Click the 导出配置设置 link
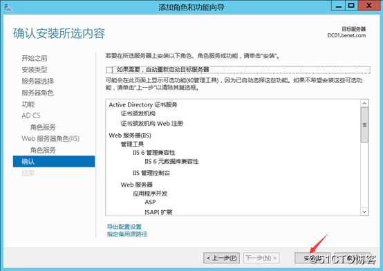Viewport: 383px width, 271px height. click(124, 227)
